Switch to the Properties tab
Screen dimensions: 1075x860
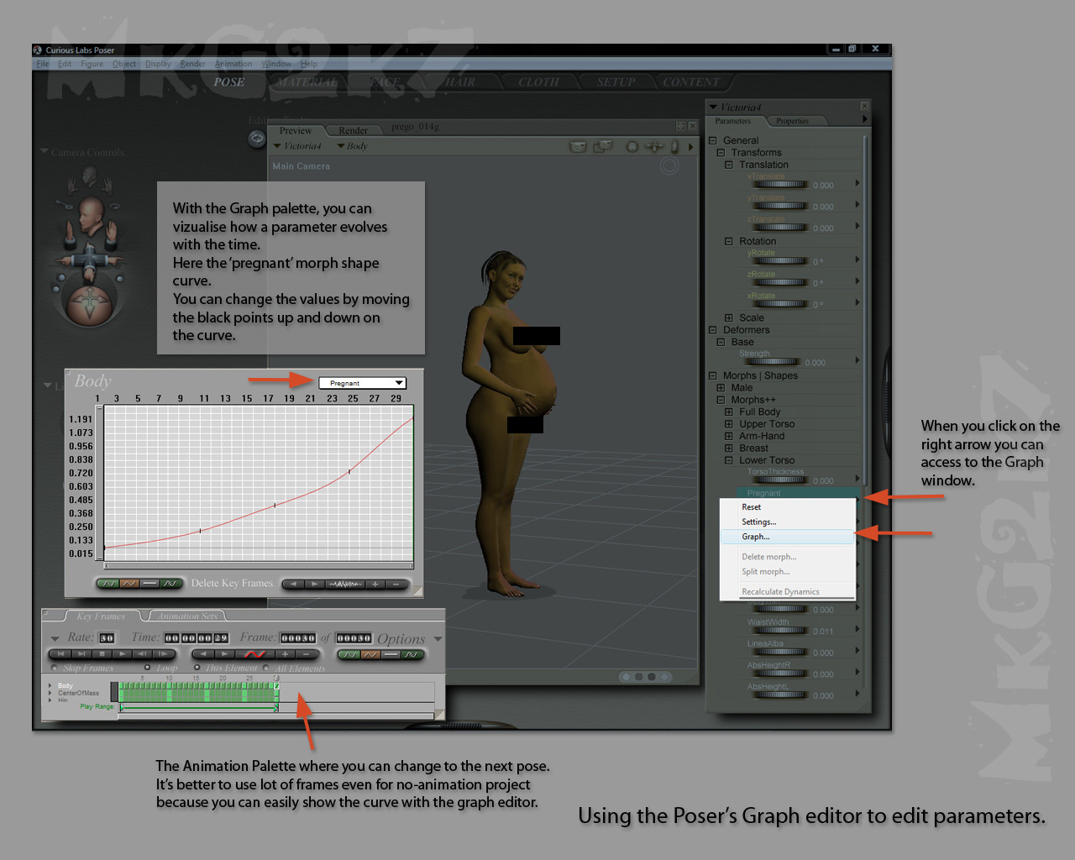[792, 121]
